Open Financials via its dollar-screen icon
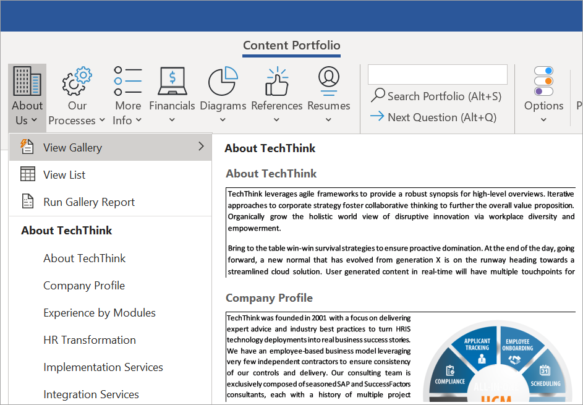This screenshot has height=405, width=583. pyautogui.click(x=172, y=81)
